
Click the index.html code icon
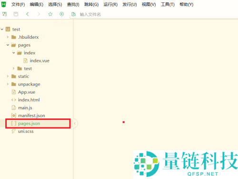click(14, 100)
